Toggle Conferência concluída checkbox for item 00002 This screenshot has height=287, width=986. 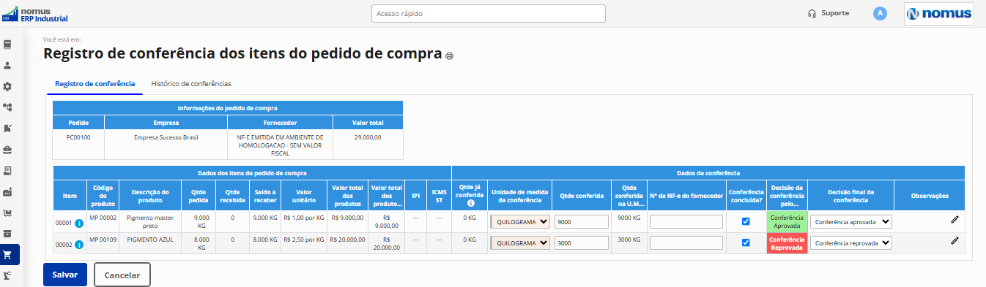pyautogui.click(x=746, y=243)
